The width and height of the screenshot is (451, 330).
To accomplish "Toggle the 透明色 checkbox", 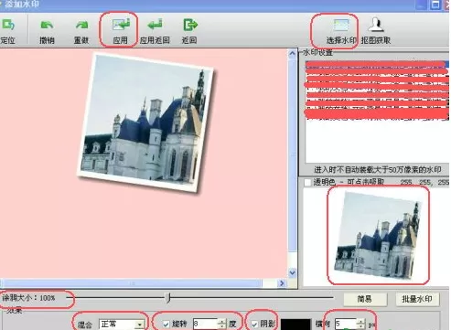I will 307,183.
